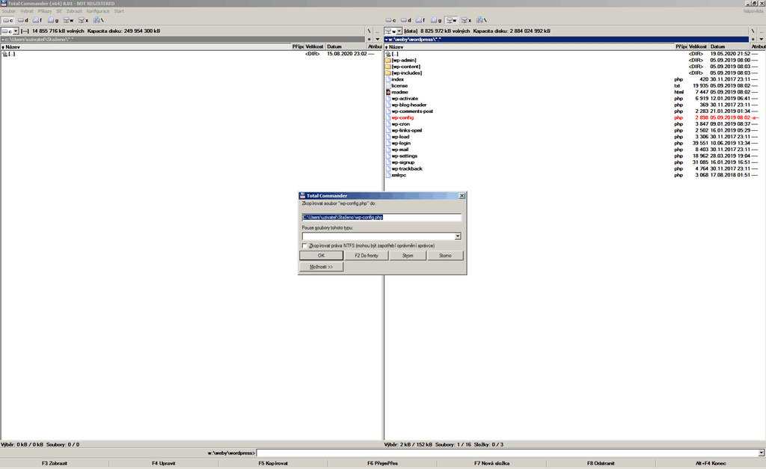Click F5 Kopírovat button
This screenshot has width=766, height=469.
[x=273, y=463]
